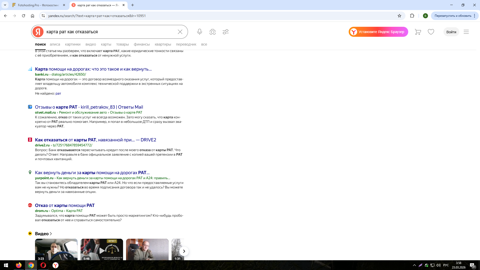Click the browser address bar URL

point(97,16)
